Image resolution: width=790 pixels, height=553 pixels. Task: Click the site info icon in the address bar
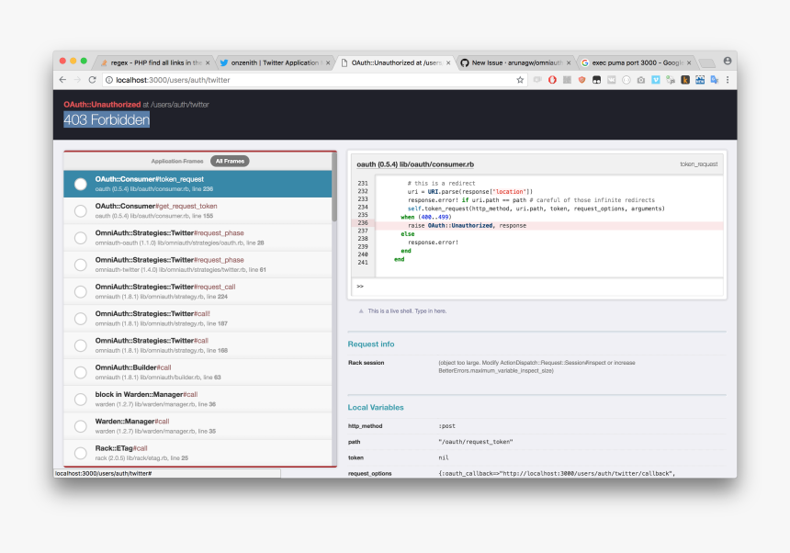click(109, 80)
